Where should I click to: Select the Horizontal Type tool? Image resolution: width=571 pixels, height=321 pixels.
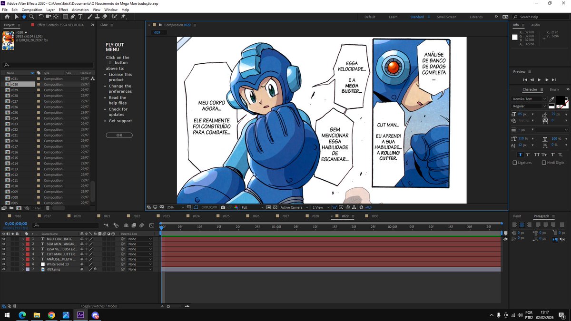click(x=80, y=17)
